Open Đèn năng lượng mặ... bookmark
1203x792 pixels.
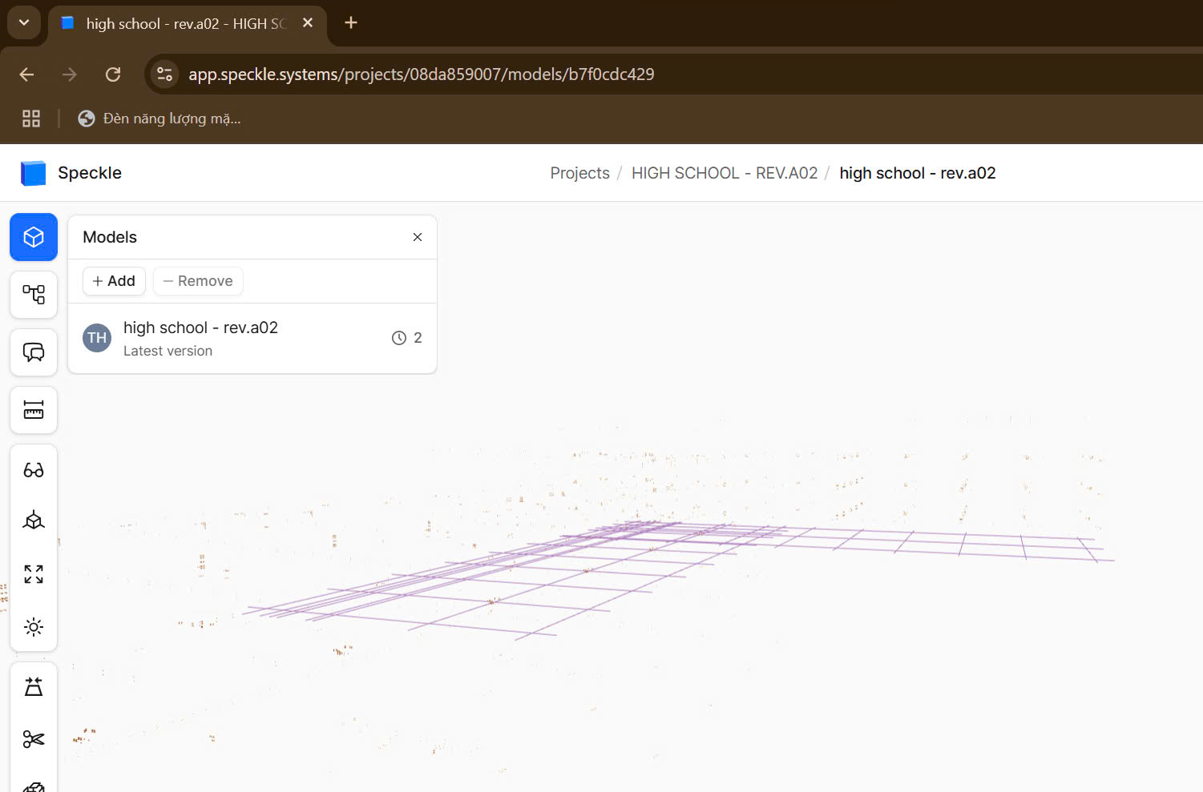tap(159, 119)
